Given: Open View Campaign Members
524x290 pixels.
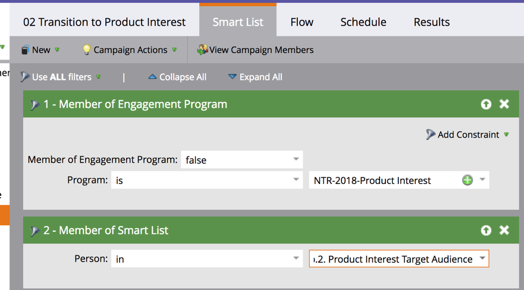Looking at the screenshot, I should (255, 50).
